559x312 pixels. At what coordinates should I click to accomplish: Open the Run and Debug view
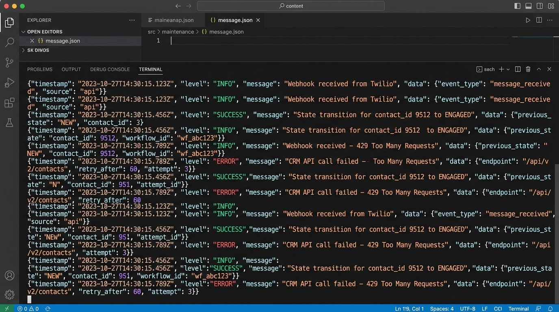[9, 83]
